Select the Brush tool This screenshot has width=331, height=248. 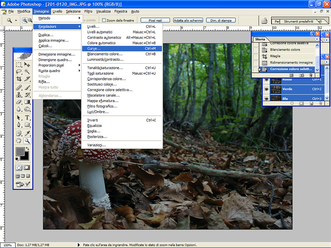(x=27, y=87)
